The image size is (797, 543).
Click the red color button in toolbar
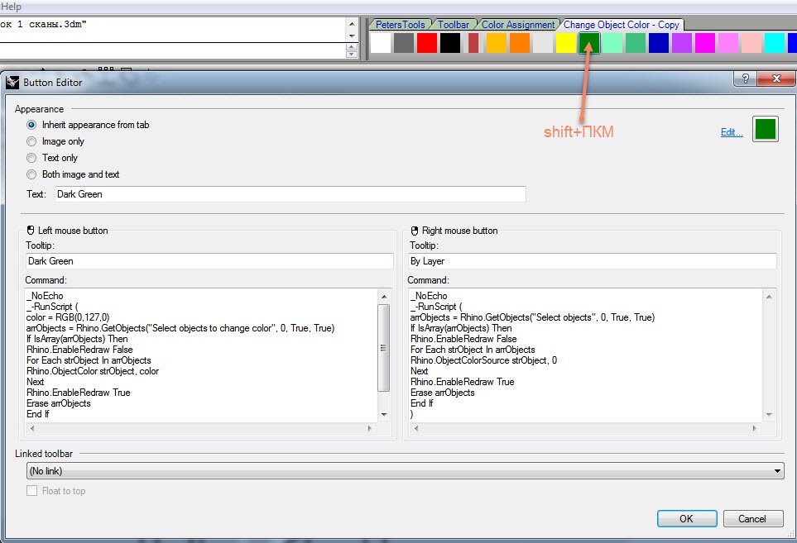pyautogui.click(x=427, y=43)
